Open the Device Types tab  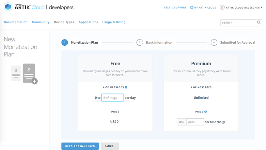[64, 22]
